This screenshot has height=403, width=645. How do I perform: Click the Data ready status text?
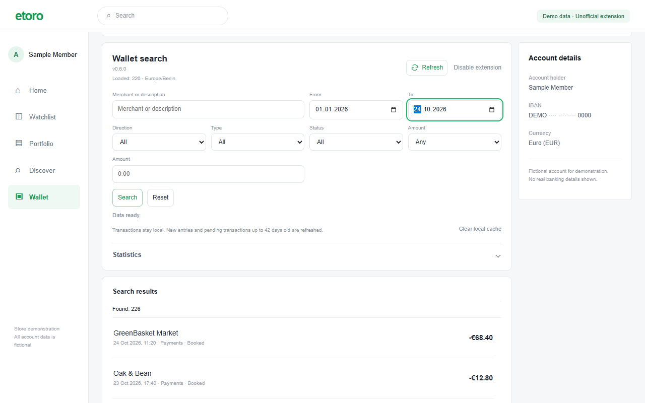click(126, 215)
